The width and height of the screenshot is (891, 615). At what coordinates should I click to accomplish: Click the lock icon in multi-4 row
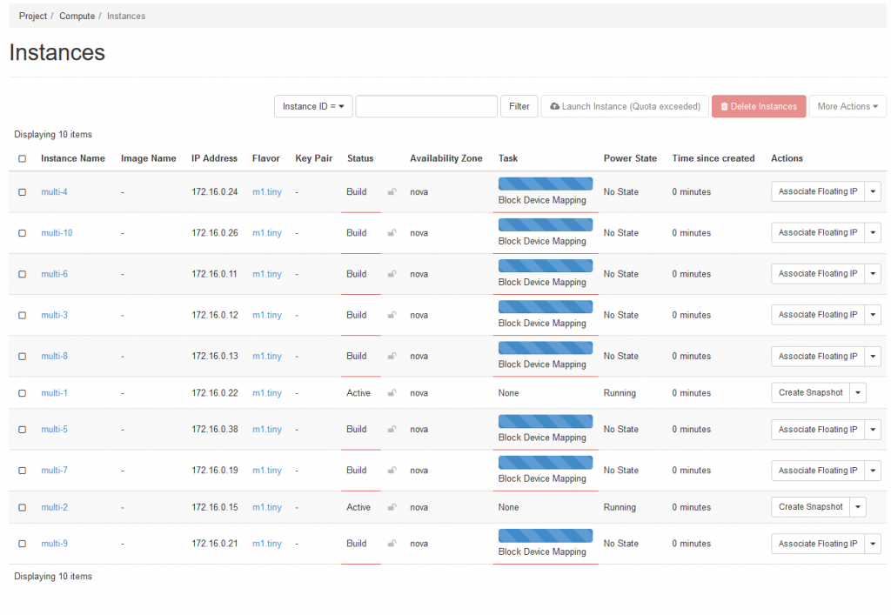(x=392, y=192)
